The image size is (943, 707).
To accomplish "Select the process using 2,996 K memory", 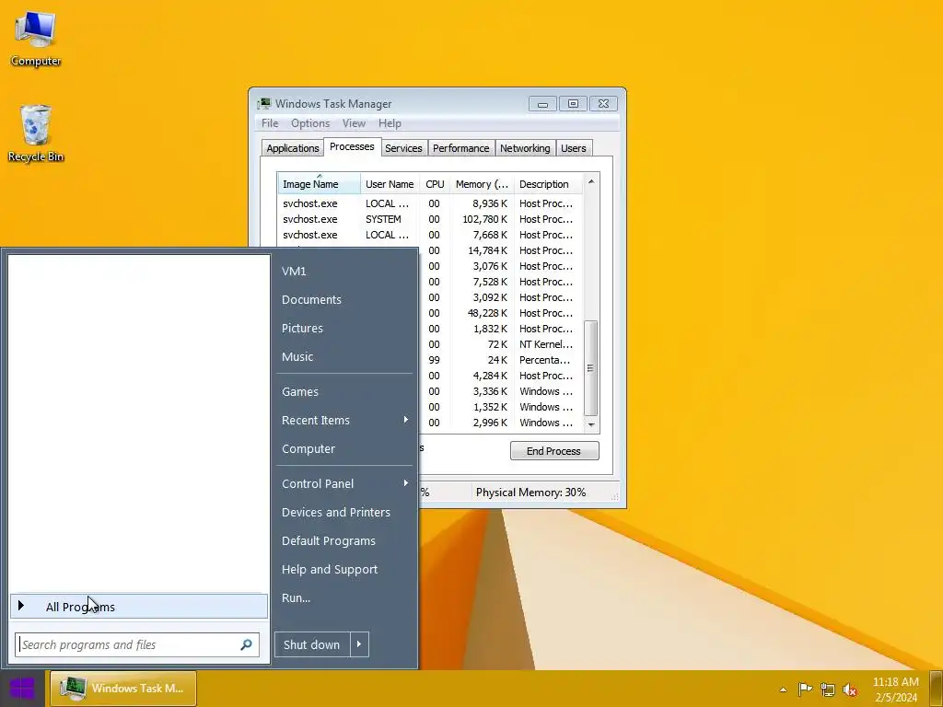I will (500, 423).
